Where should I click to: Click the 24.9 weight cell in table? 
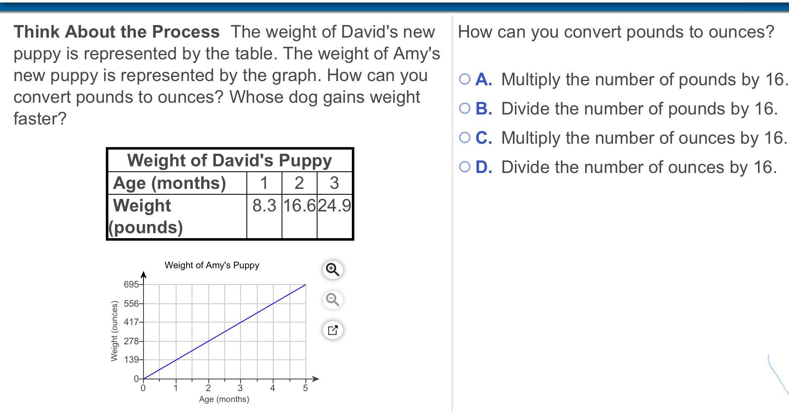click(335, 206)
